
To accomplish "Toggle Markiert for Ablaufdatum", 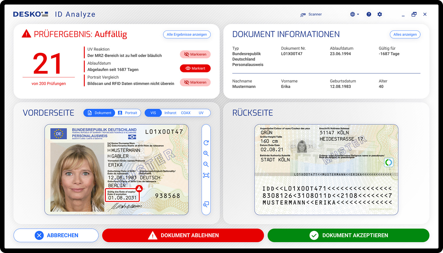I will pyautogui.click(x=195, y=68).
